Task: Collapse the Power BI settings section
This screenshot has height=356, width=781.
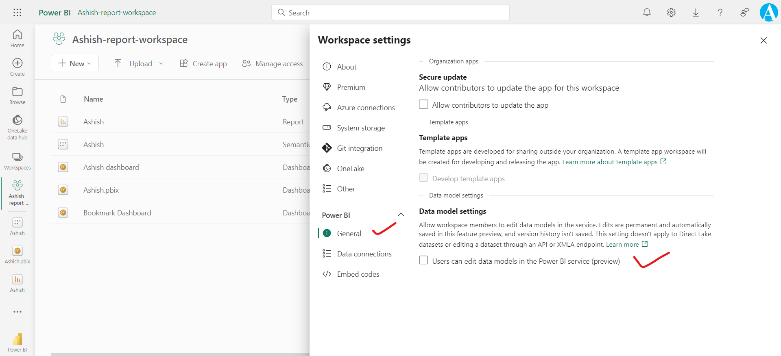Action: click(401, 215)
